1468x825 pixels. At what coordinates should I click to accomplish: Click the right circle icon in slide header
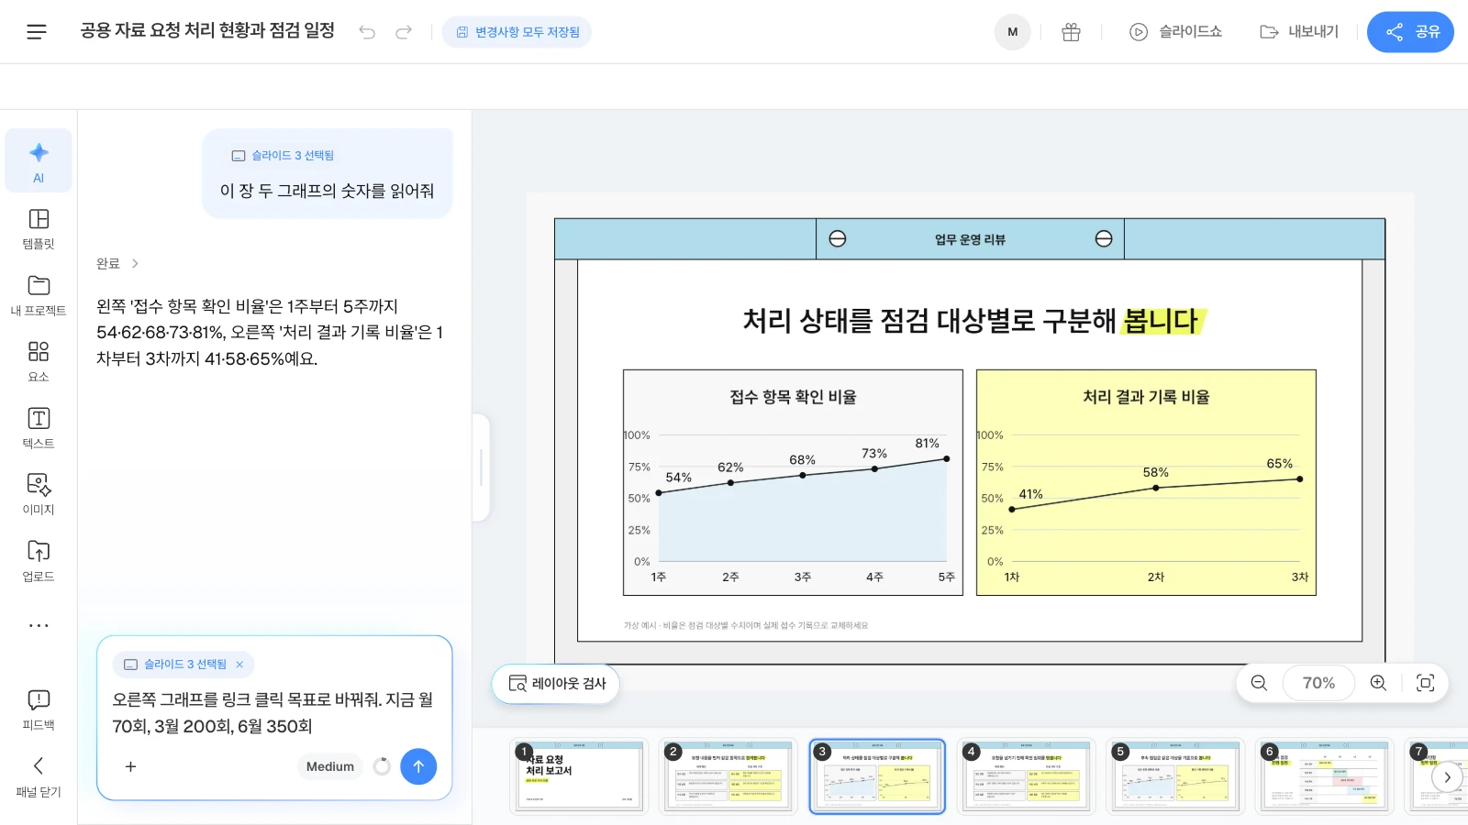(x=1104, y=238)
